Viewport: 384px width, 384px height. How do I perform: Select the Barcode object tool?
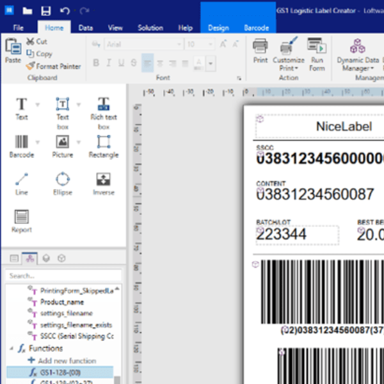point(22,147)
